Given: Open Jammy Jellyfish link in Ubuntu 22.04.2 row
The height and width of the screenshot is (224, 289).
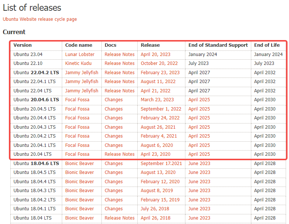Looking at the screenshot, I should (x=81, y=73).
